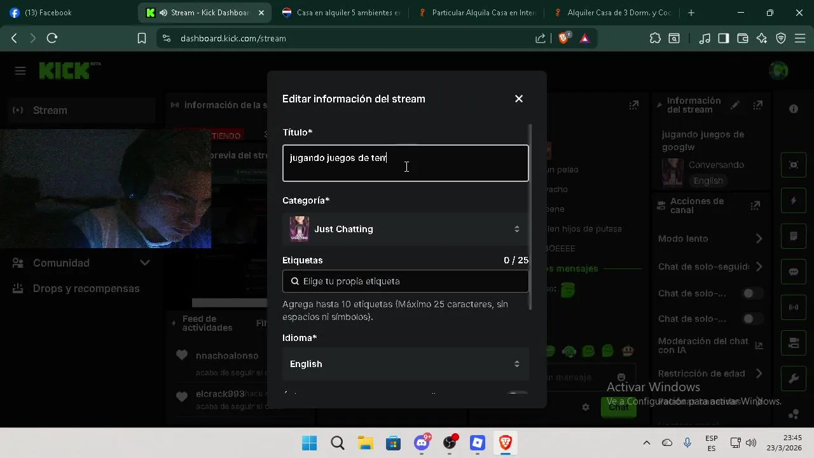This screenshot has width=814, height=458.
Task: Switch to Casa en alquiler 5 ambientes tab
Action: [340, 13]
